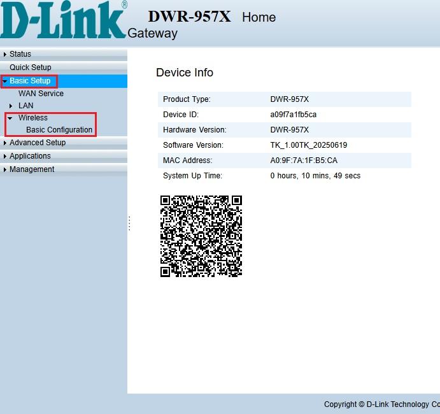Viewport: 440px width, 414px height.
Task: Open WAN Service page
Action: 41,94
